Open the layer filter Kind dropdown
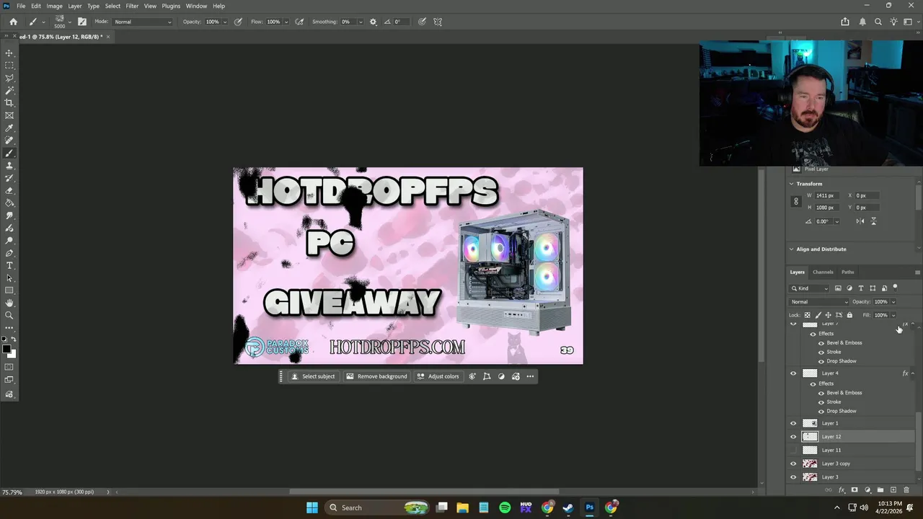The image size is (923, 519). pos(810,288)
